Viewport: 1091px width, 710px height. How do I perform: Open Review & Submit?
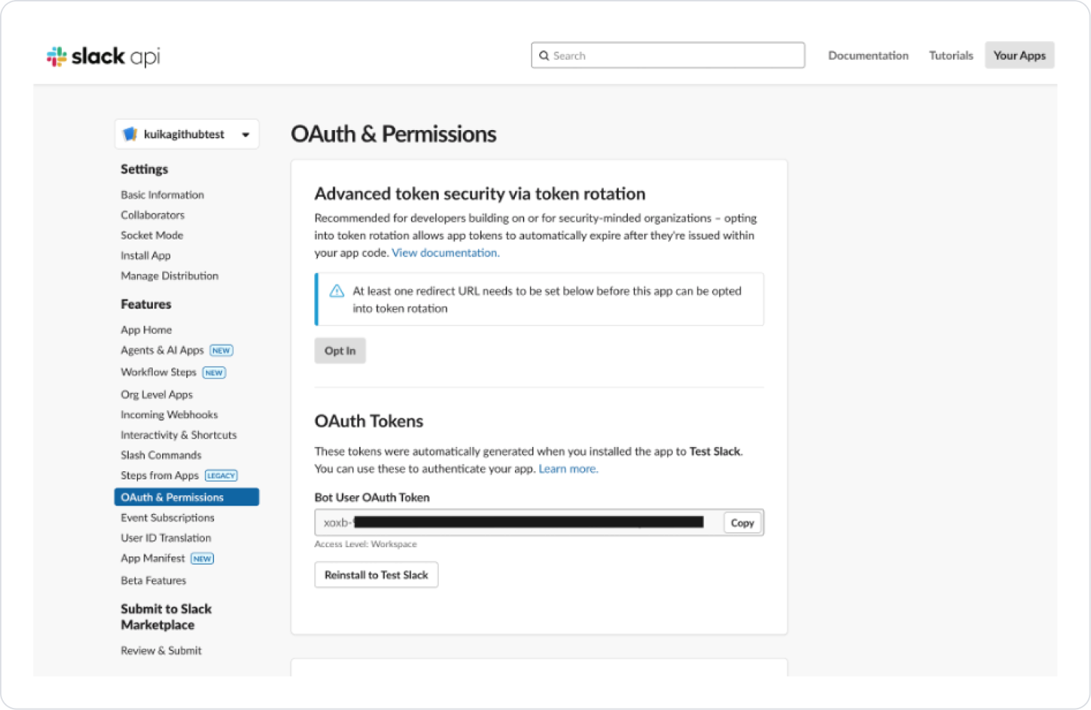point(161,650)
